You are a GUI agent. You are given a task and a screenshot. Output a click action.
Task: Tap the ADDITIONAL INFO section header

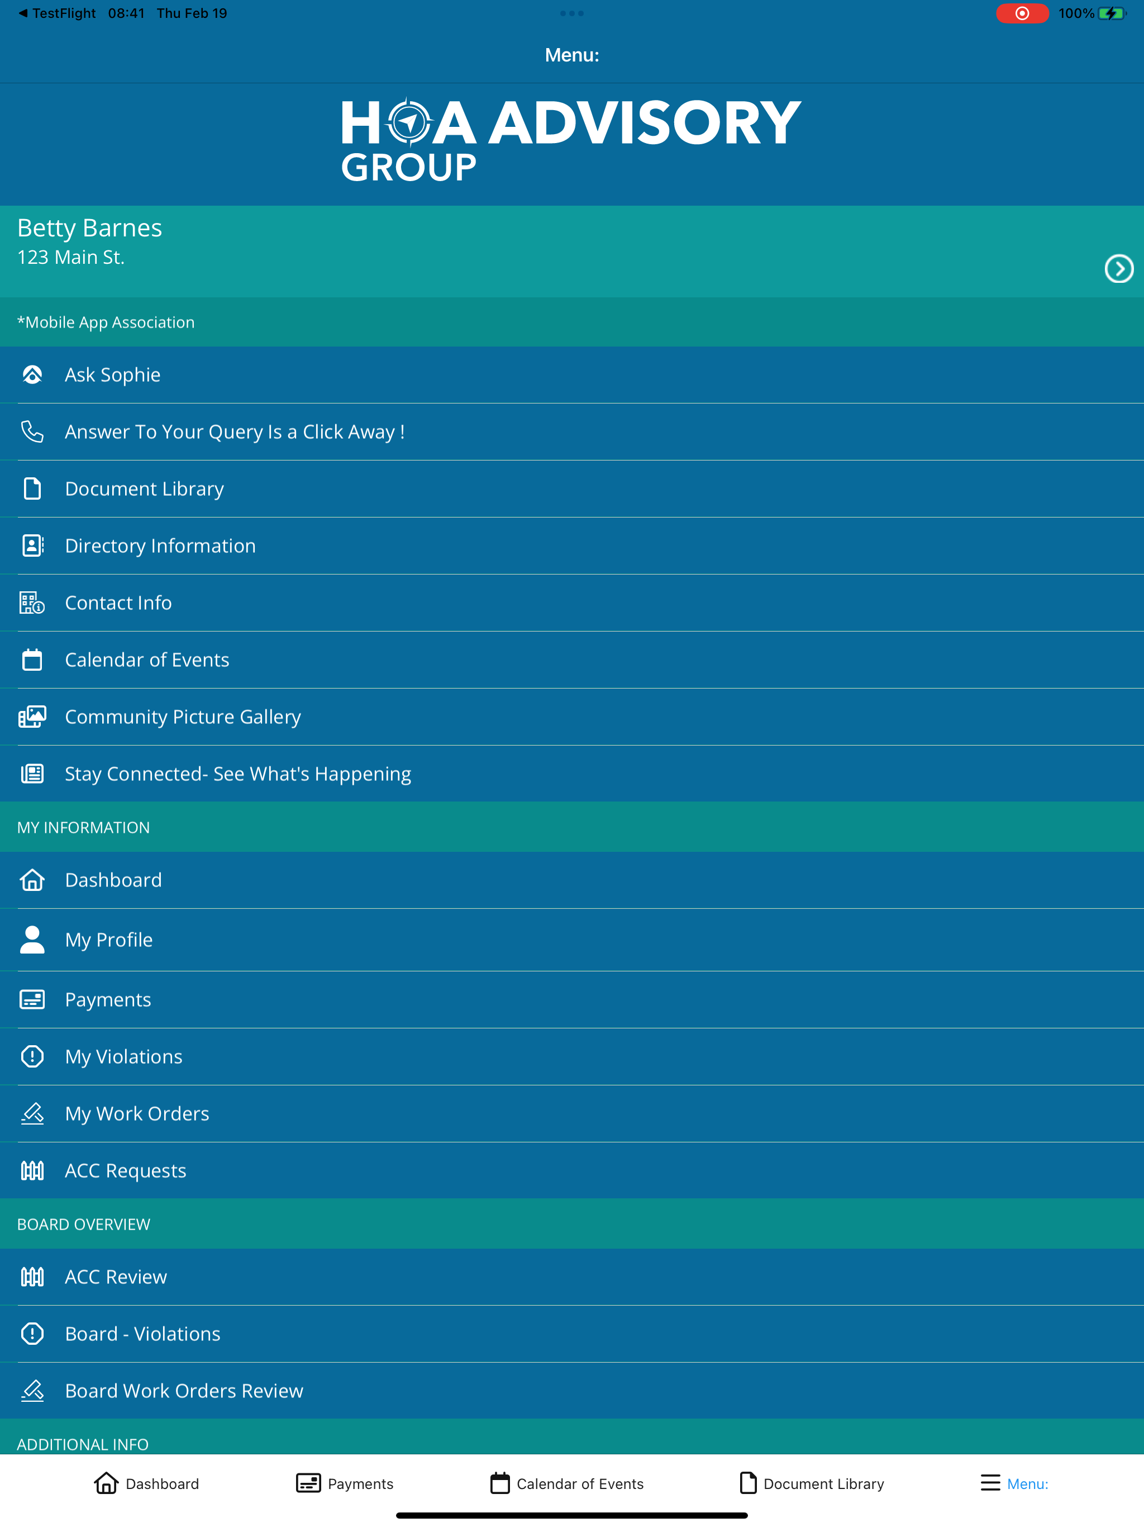572,1437
